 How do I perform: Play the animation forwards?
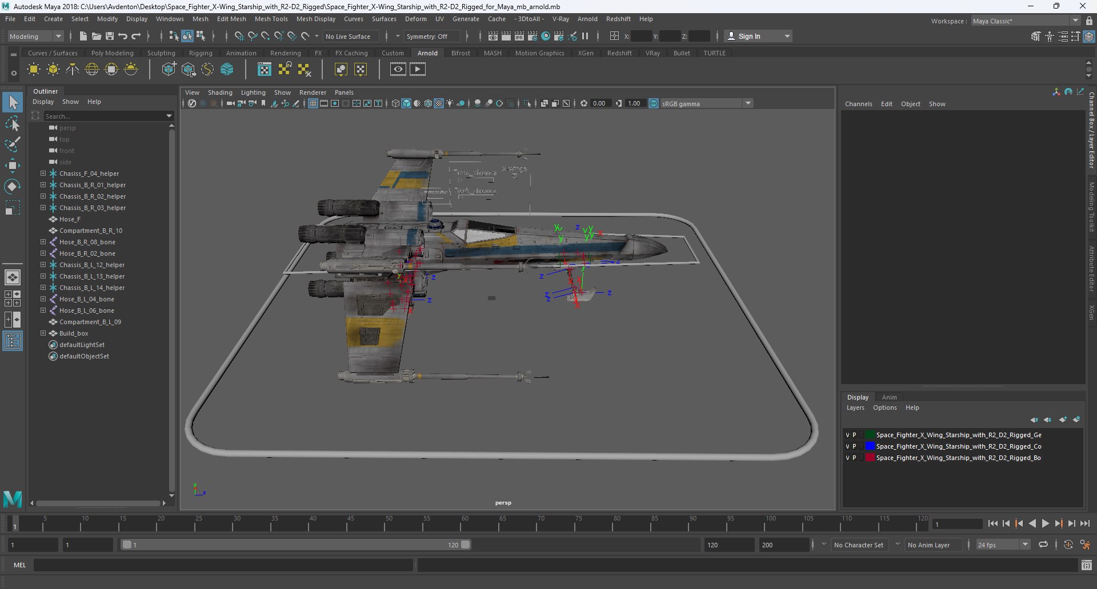pyautogui.click(x=1045, y=523)
